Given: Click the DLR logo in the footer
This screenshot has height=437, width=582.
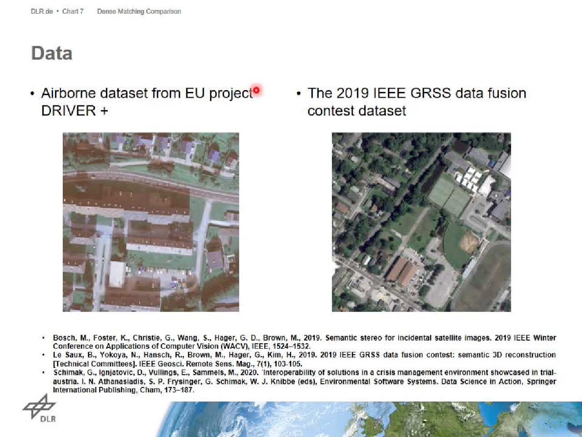Looking at the screenshot, I should 39,408.
